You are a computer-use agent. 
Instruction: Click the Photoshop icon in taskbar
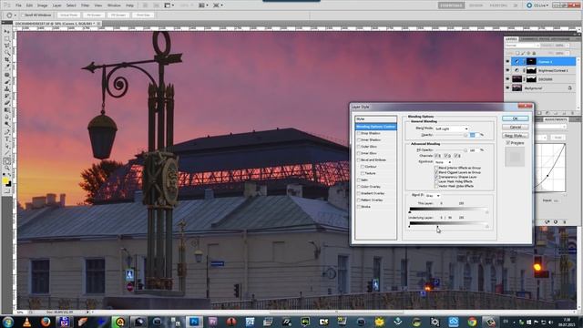(194, 322)
